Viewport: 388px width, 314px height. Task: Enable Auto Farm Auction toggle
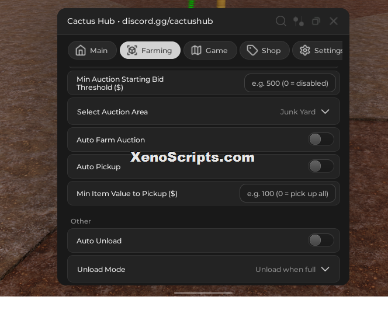point(321,139)
